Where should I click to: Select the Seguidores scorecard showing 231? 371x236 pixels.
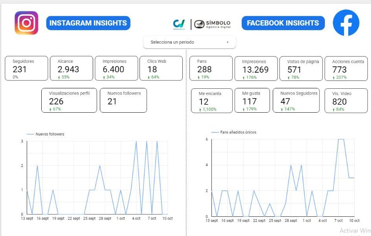click(26, 68)
